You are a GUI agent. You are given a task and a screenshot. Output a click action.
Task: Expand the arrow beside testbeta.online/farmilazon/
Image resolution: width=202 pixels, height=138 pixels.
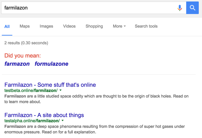tap(60, 90)
